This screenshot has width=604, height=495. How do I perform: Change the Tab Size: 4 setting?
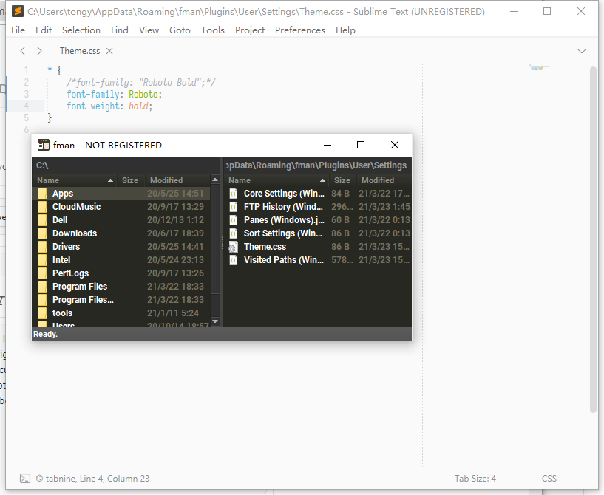click(475, 479)
